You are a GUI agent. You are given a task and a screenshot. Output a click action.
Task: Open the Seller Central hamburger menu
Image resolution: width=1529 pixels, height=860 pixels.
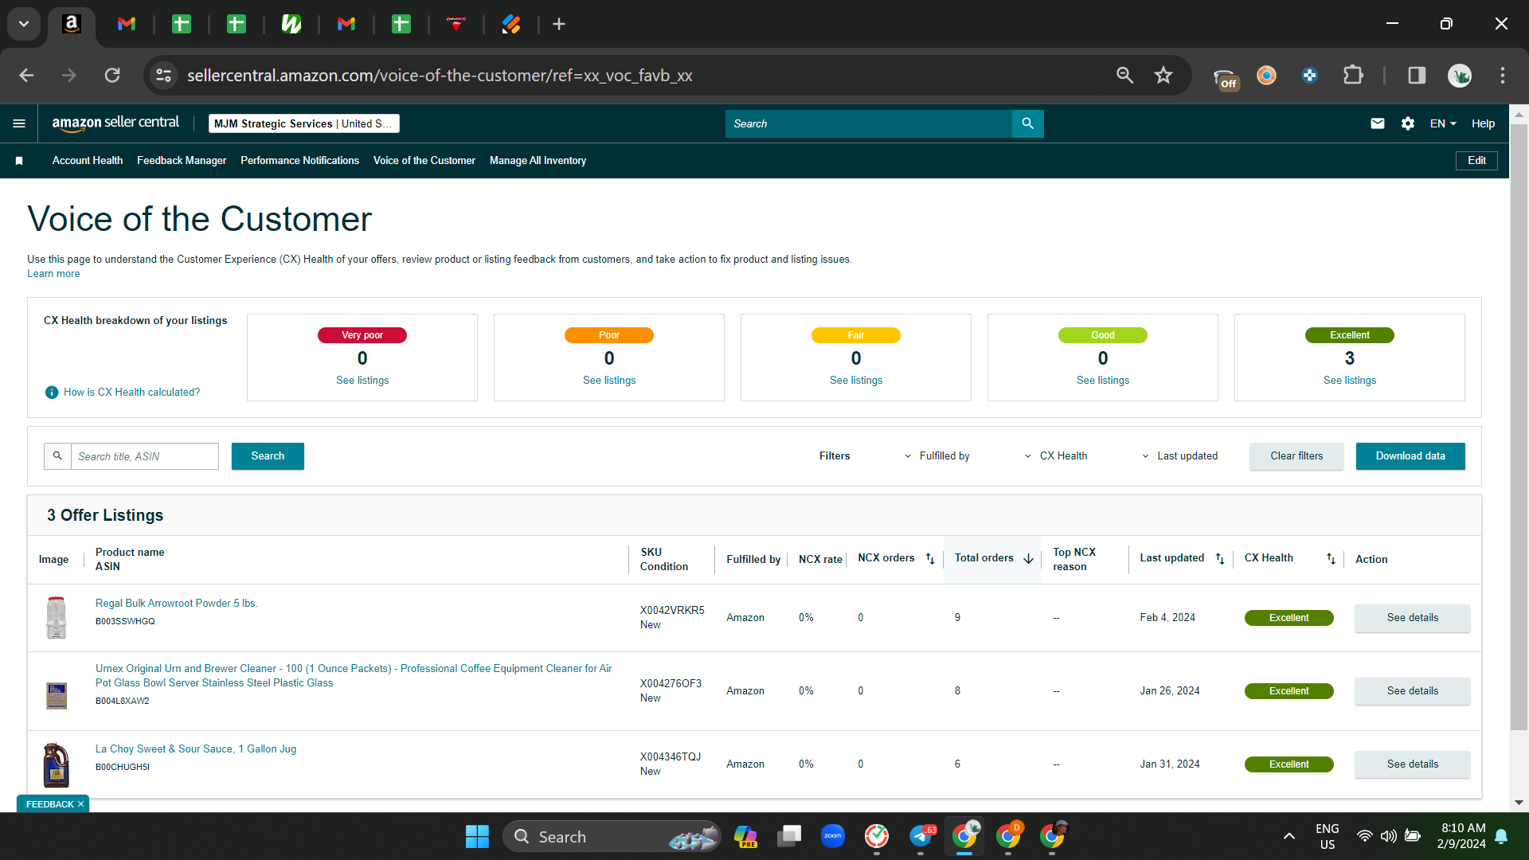pos(19,123)
